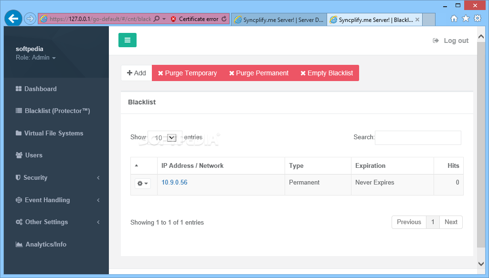Open a new browser tab
The image size is (489, 278).
429,20
